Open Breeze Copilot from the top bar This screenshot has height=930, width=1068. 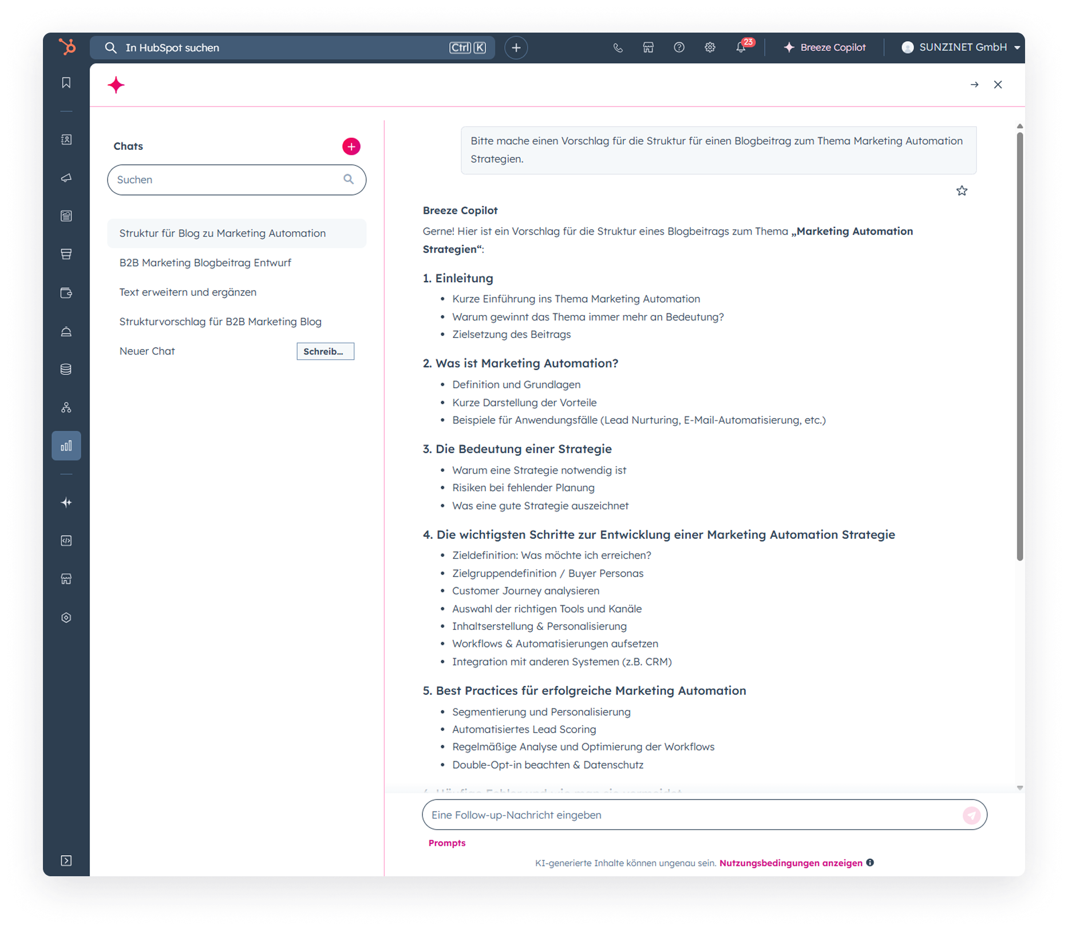coord(825,47)
